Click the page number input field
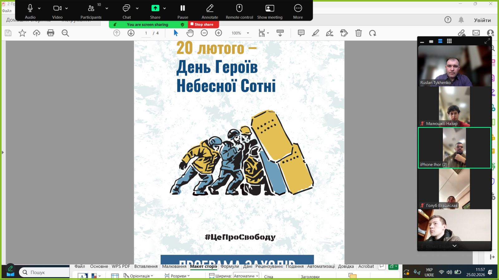499x280 pixels. [146, 33]
